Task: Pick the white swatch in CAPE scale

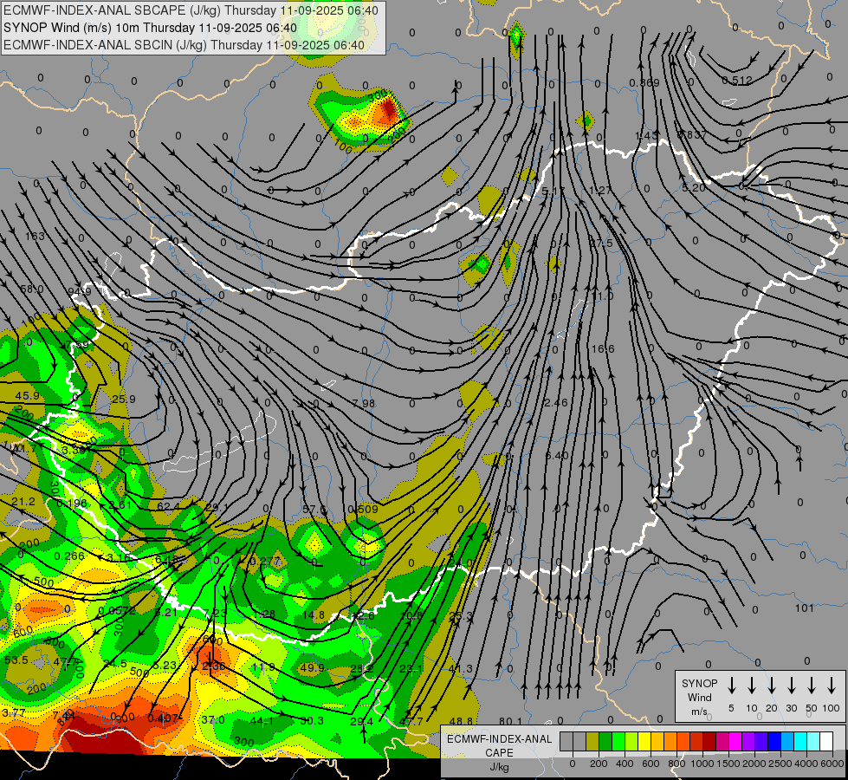Action: coord(825,742)
